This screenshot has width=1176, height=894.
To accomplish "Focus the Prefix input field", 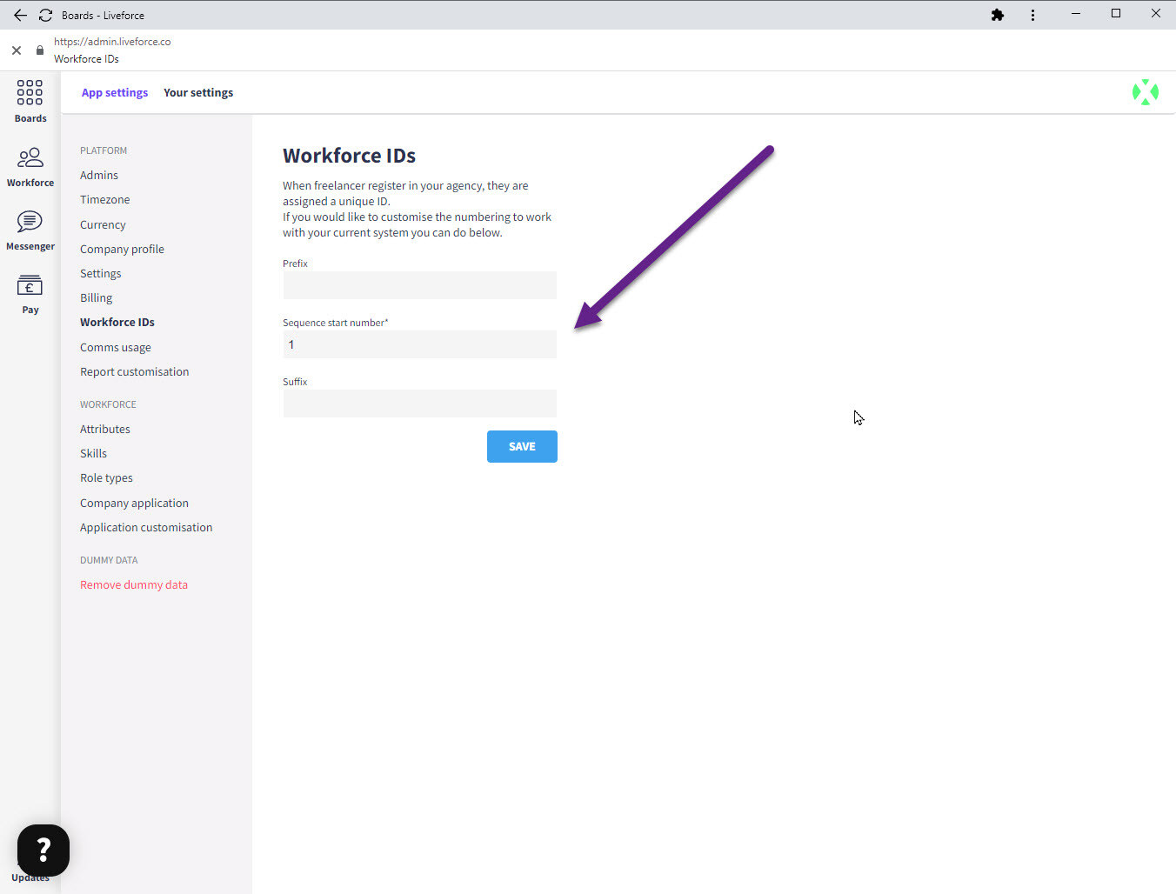I will point(419,285).
